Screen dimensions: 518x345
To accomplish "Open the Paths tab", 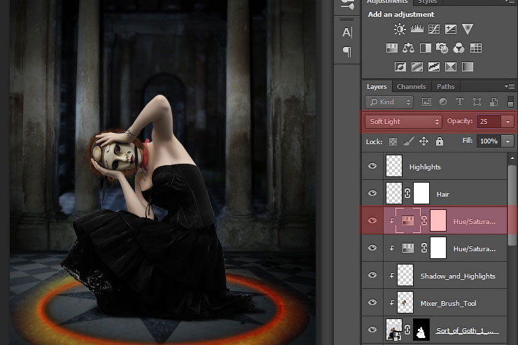I will (x=445, y=87).
